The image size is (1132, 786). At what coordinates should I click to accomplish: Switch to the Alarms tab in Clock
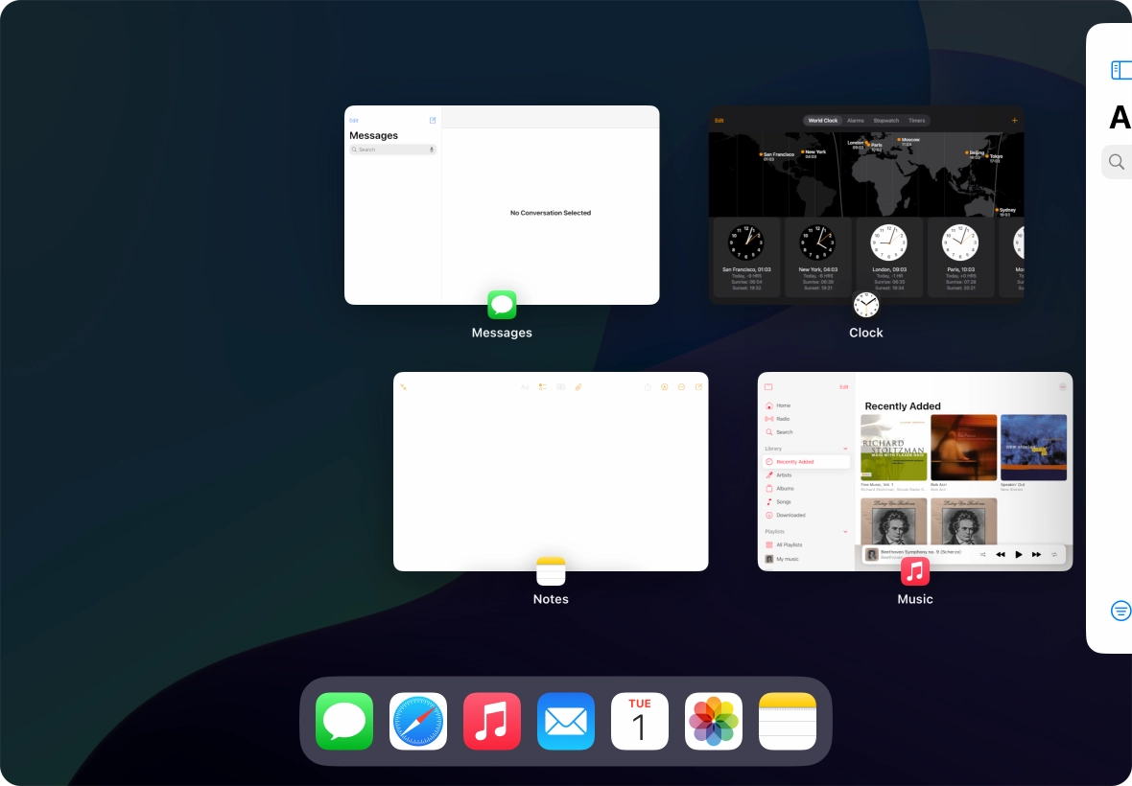click(x=856, y=121)
